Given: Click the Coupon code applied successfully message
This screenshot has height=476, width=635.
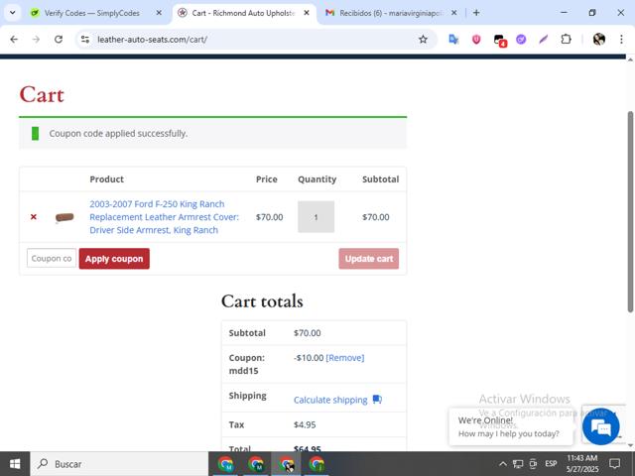Looking at the screenshot, I should coord(118,134).
